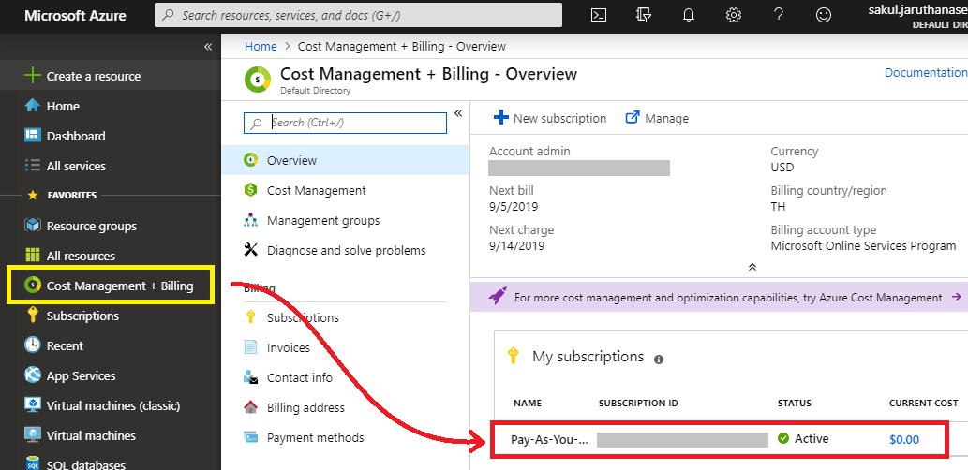Viewport: 968px width, 470px height.
Task: Click the CURRENT COST column header
Action: 924,403
